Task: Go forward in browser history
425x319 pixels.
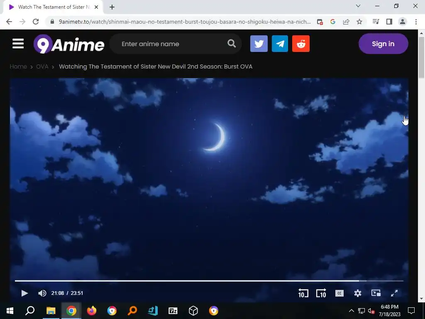Action: (22, 22)
